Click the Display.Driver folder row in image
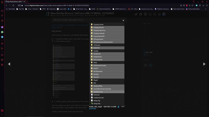This screenshot has height=117, width=209. point(107,24)
